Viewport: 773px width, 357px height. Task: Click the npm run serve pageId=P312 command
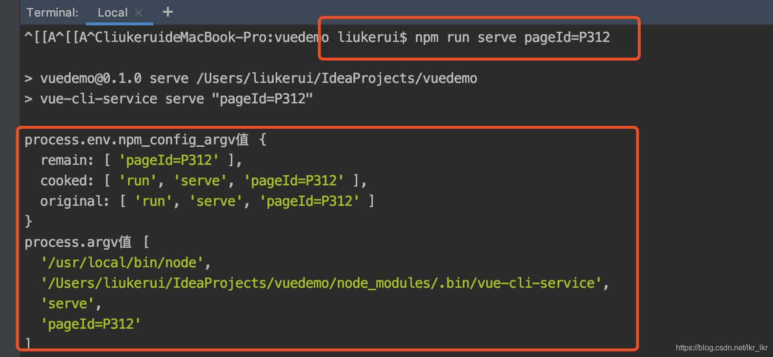tap(512, 38)
